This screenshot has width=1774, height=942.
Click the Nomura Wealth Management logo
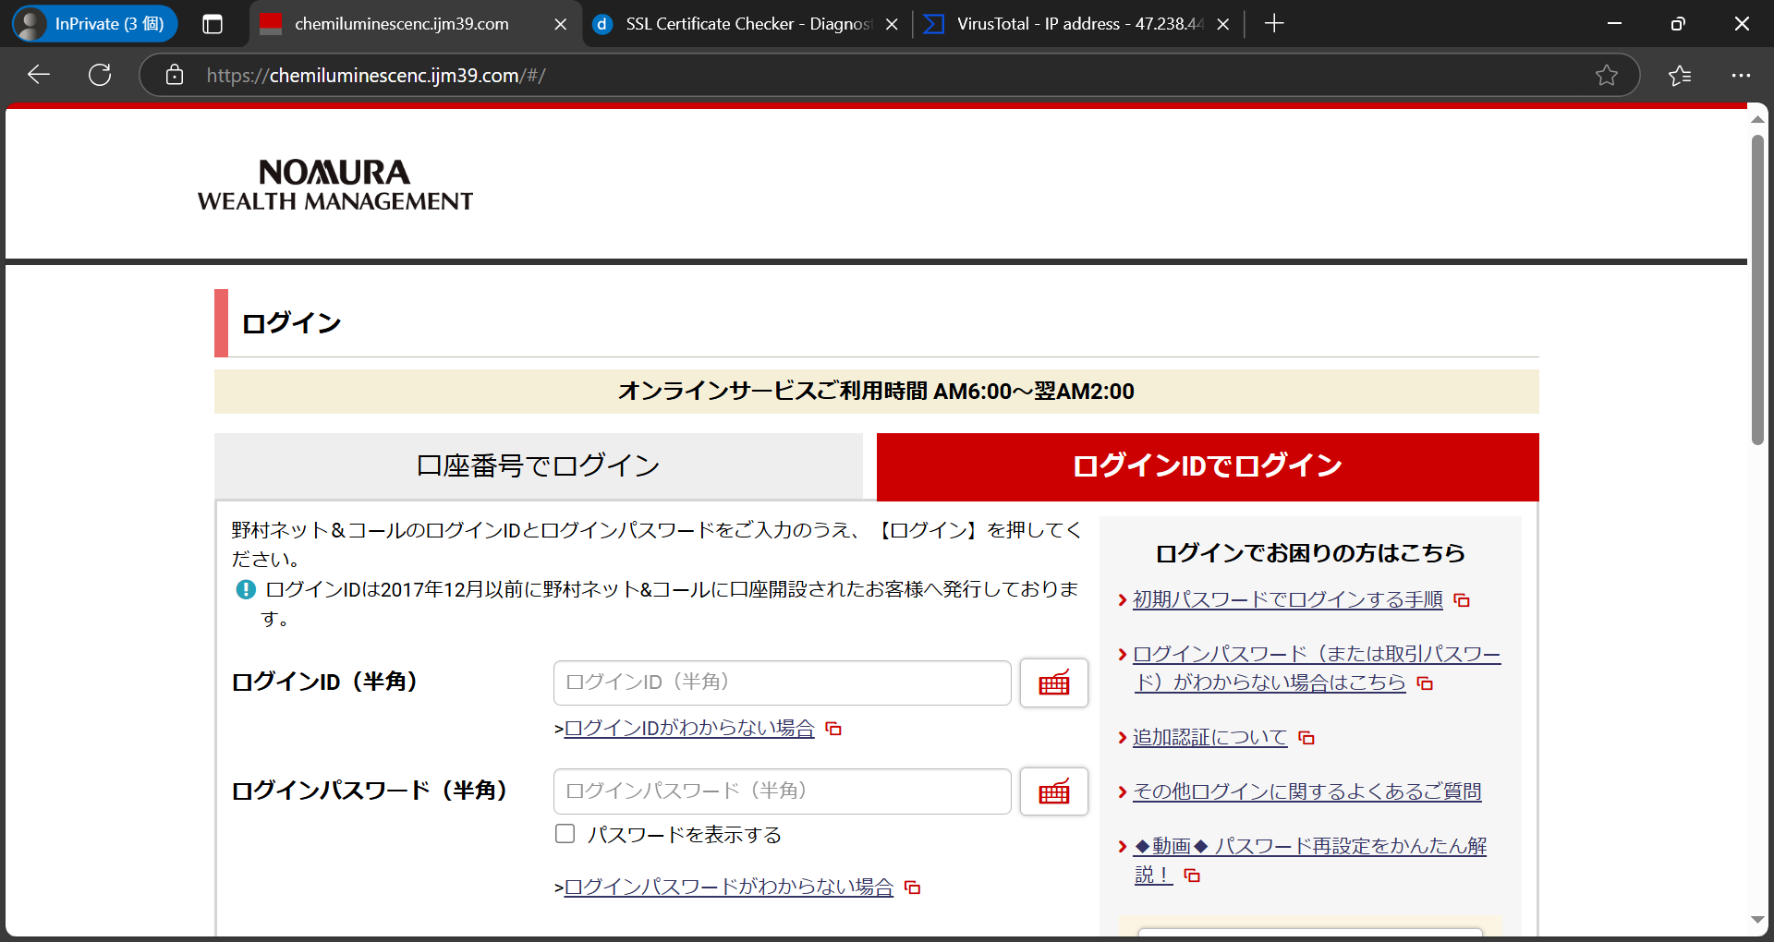pos(334,185)
